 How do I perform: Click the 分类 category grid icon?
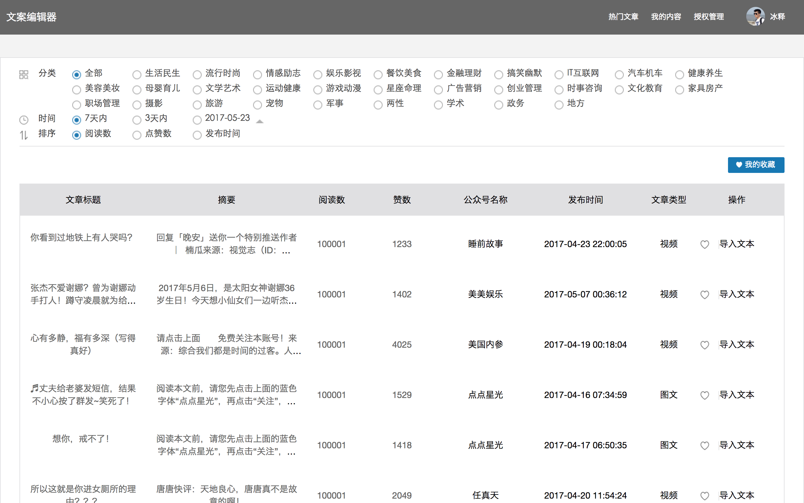tap(24, 75)
